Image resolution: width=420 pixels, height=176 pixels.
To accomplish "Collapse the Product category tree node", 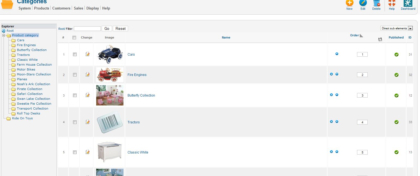I will [4, 36].
